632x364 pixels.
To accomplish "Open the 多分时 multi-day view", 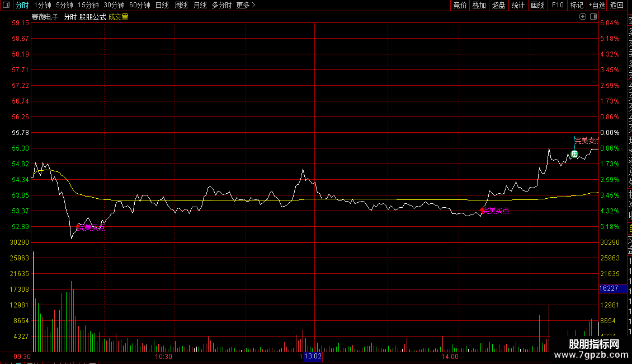I will (221, 5).
